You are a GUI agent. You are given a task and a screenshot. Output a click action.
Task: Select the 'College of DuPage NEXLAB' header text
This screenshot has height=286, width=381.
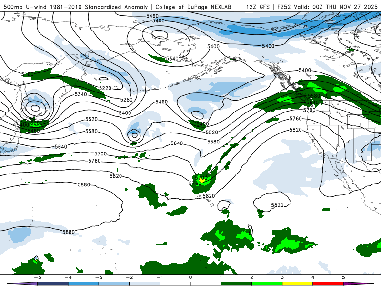193,7
